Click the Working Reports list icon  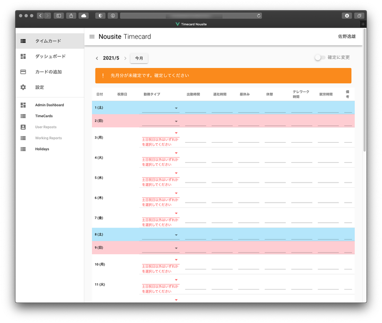(x=23, y=138)
